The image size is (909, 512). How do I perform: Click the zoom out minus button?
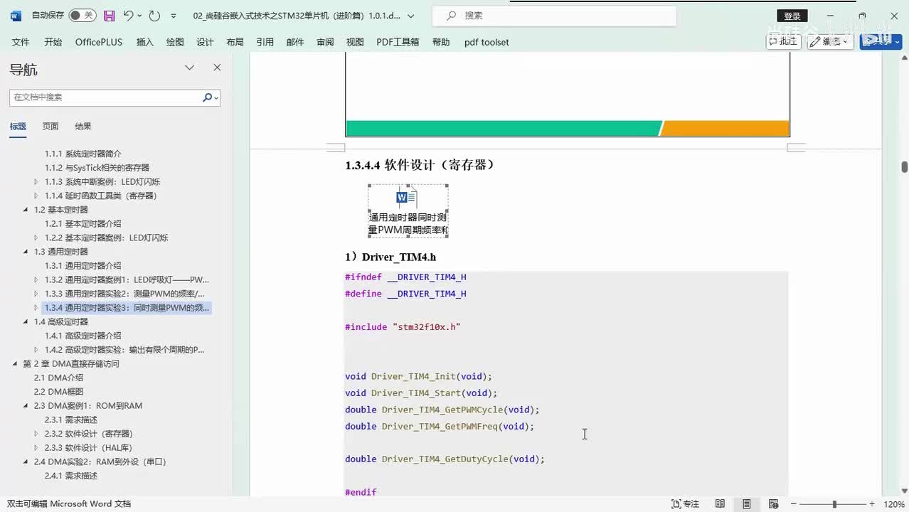pyautogui.click(x=795, y=504)
